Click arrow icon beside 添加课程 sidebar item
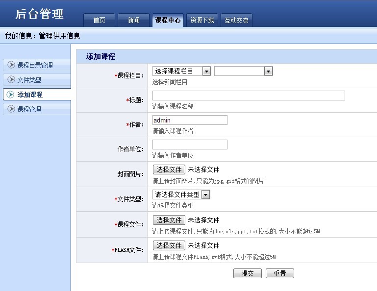The image size is (377, 291). (10, 95)
